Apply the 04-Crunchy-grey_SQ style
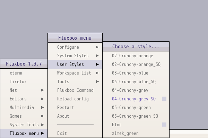The image size is (208, 138). [136, 99]
